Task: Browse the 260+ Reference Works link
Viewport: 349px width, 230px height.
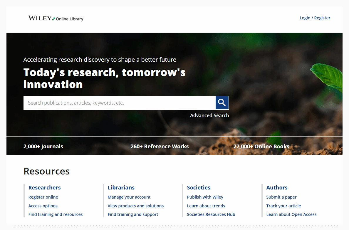Action: tap(160, 146)
